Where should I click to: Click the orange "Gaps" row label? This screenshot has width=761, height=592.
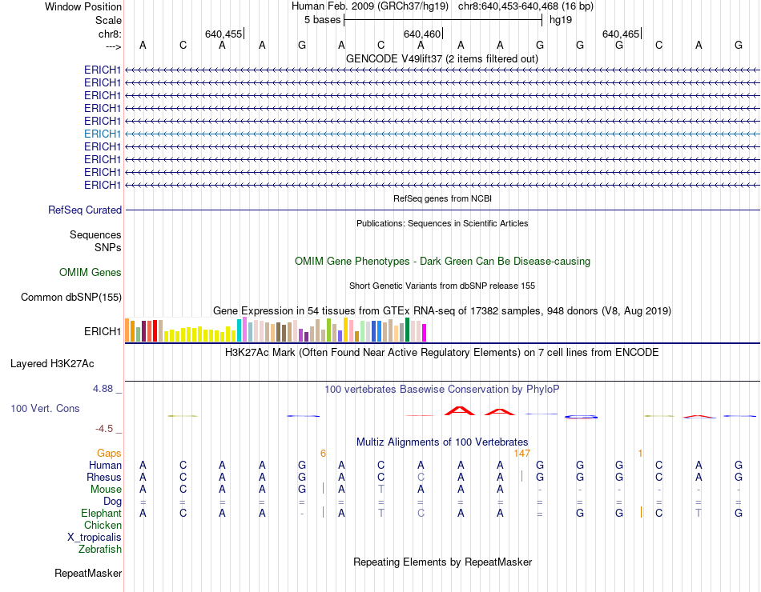(109, 454)
